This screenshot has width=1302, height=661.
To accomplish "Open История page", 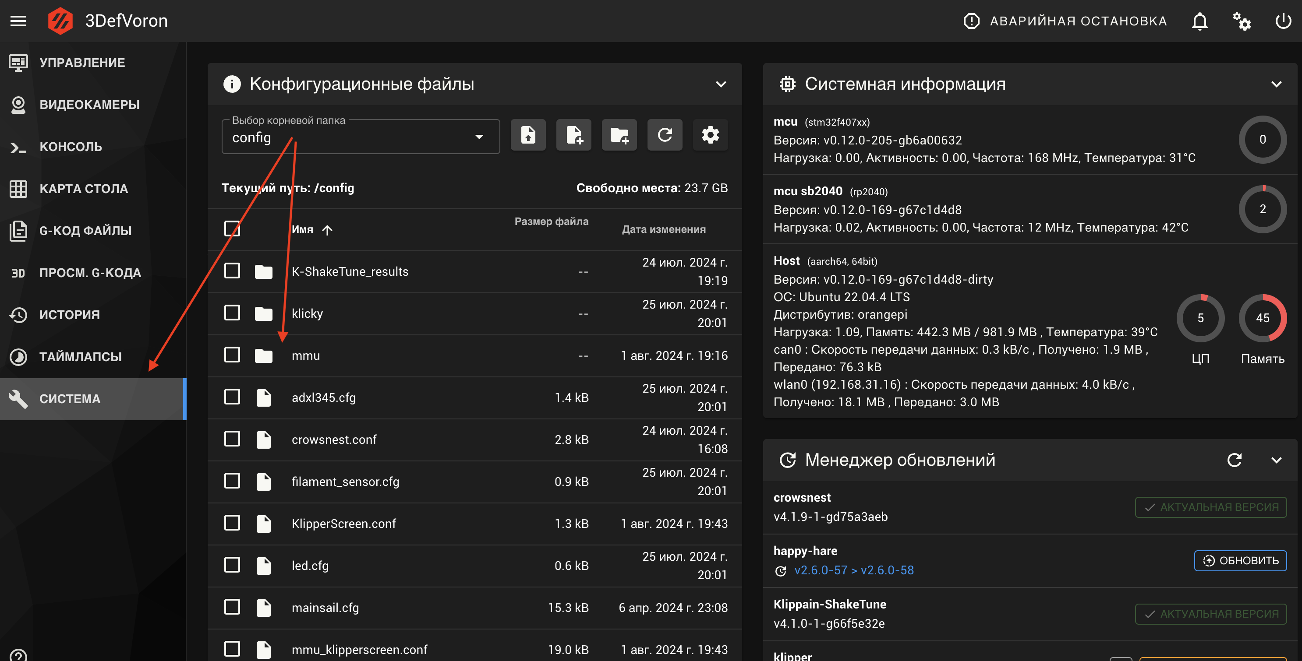I will tap(93, 315).
